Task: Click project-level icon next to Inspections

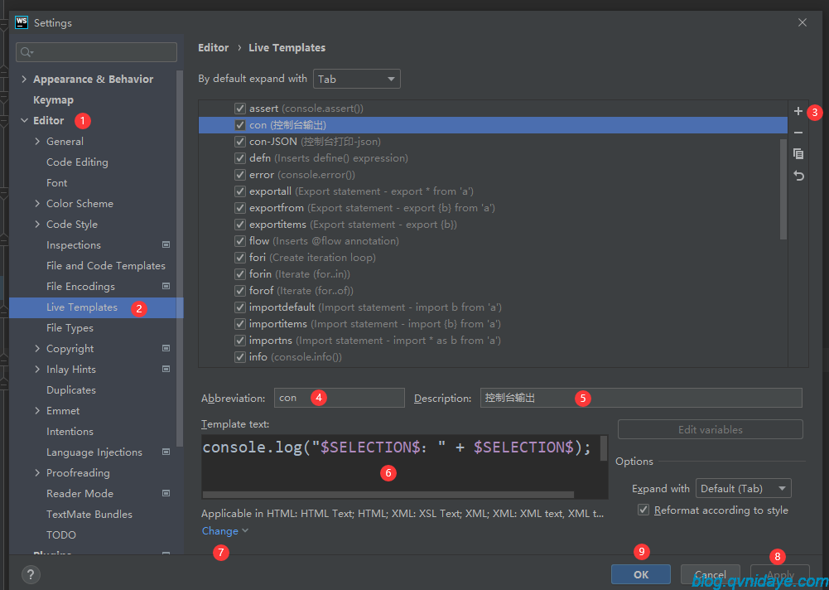Action: (x=166, y=244)
